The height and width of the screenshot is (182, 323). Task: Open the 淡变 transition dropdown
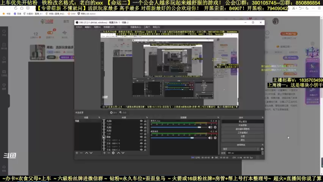pos(241,149)
